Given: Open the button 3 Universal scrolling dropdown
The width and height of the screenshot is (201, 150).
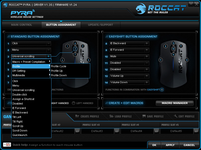Looking at the screenshot, I should (x=48, y=56).
